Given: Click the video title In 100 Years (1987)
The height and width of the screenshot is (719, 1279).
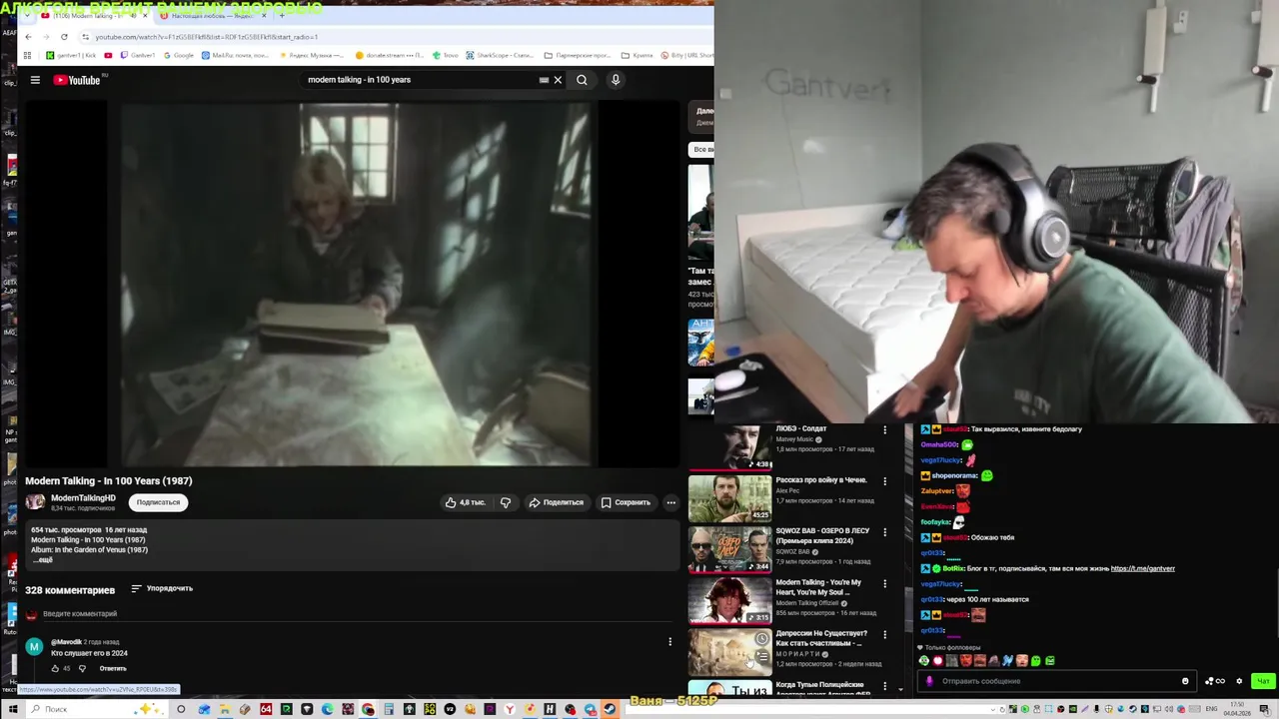Looking at the screenshot, I should (x=109, y=481).
